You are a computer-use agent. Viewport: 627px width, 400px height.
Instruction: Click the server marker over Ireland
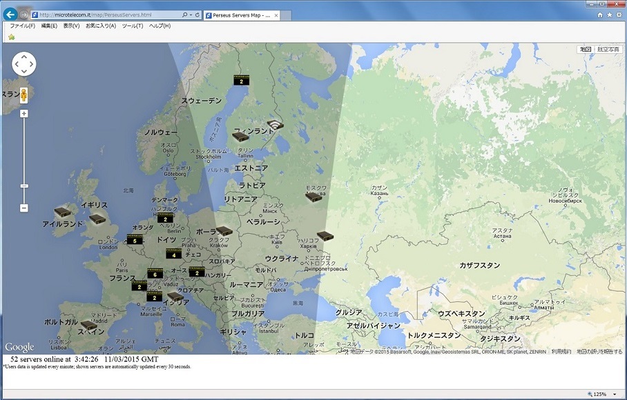coord(63,210)
